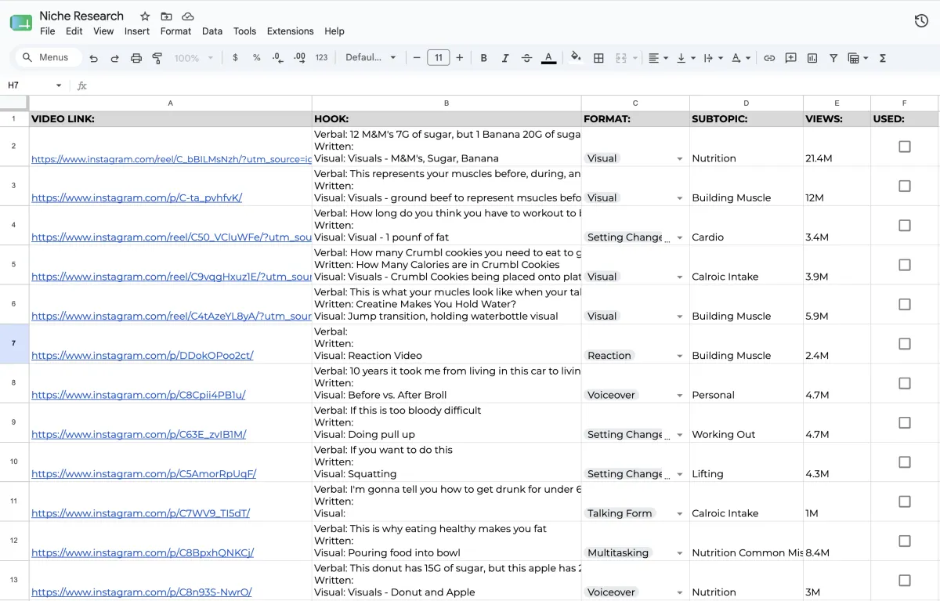
Task: Open the Extensions menu
Action: pos(290,31)
